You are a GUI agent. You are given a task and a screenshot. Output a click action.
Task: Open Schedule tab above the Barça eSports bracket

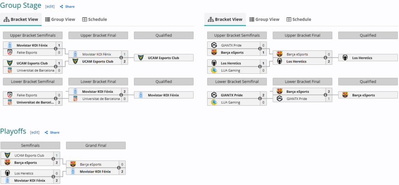[298, 19]
